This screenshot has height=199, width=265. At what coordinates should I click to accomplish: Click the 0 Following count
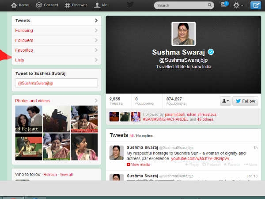(144, 101)
